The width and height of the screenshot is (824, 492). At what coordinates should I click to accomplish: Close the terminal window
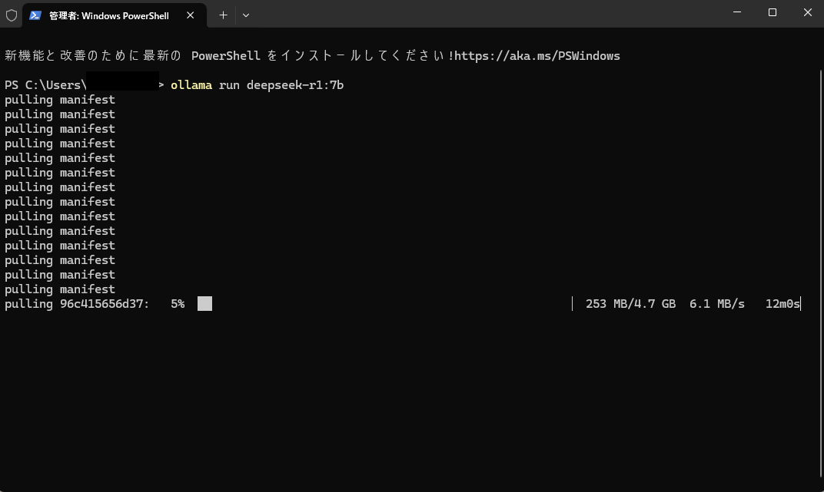807,13
